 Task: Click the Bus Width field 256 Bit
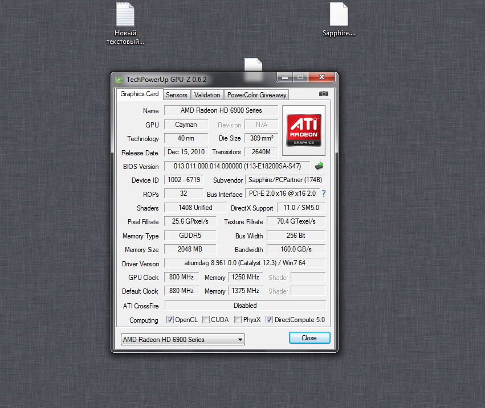tap(296, 236)
